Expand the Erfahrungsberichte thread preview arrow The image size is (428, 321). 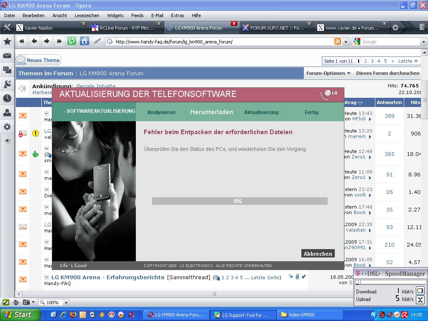click(x=46, y=278)
